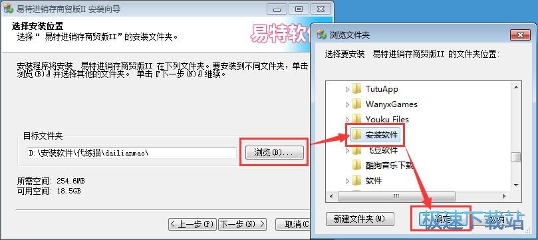Select the TutuApp tree label
Screen dimensions: 538x240
tap(382, 89)
